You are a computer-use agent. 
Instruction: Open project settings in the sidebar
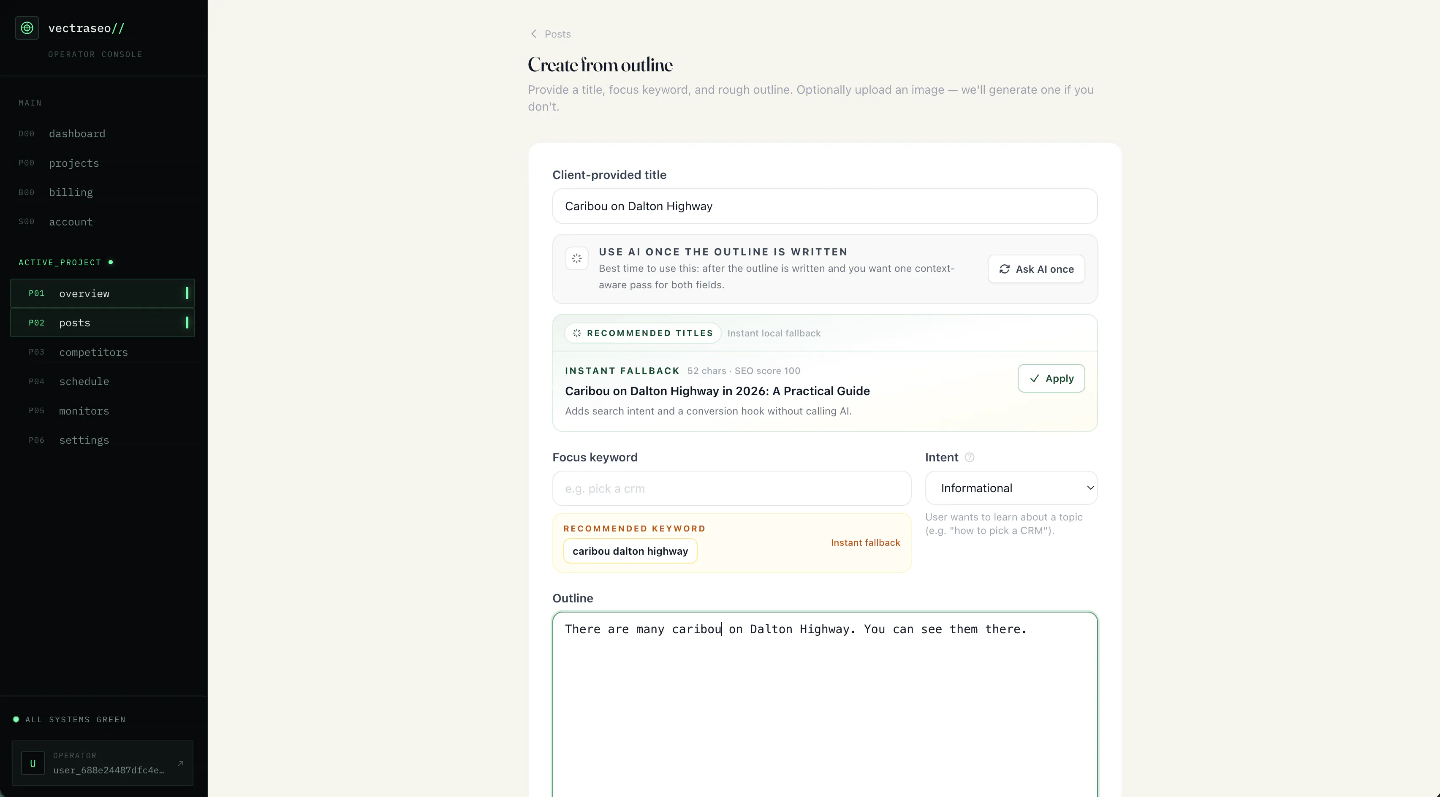[x=102, y=440]
